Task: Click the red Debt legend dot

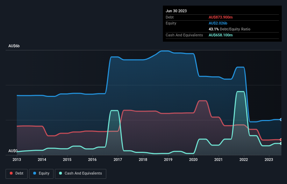Action: coord(11,173)
